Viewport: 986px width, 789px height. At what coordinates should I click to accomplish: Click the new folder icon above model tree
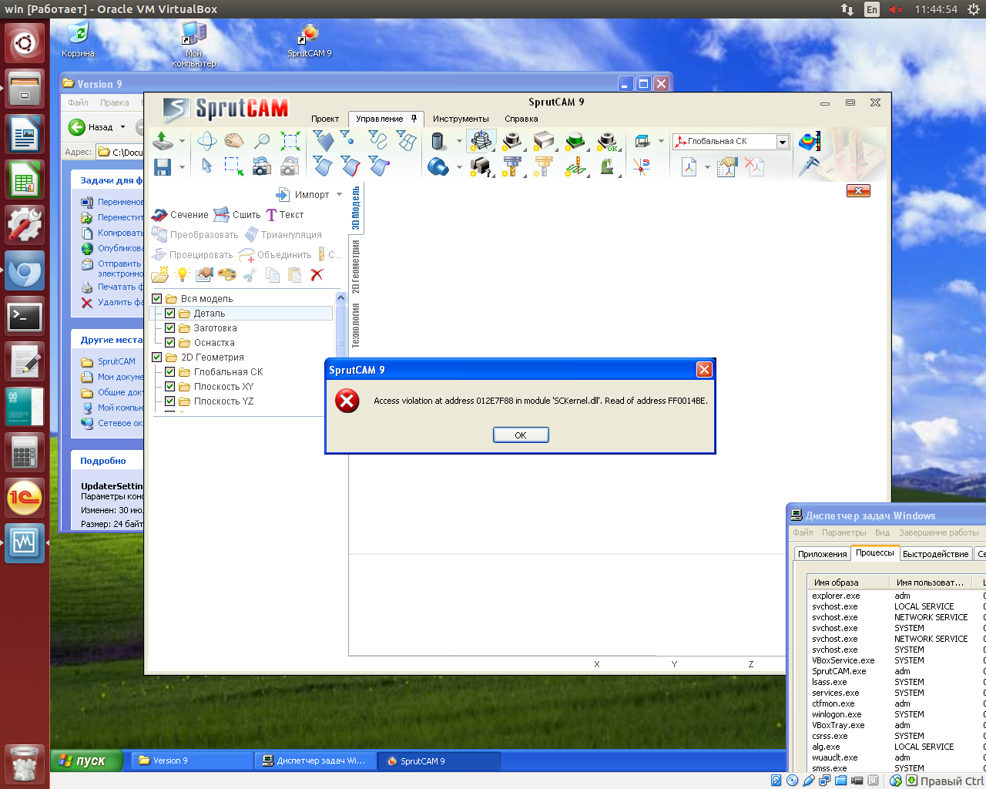[160, 275]
